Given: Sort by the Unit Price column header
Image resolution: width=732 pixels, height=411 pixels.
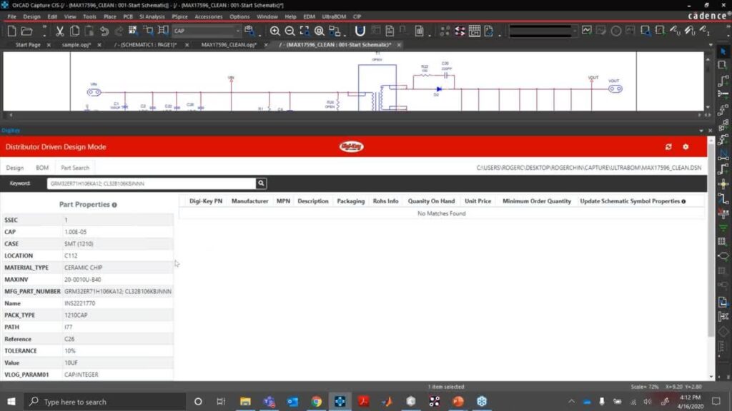Looking at the screenshot, I should tap(478, 201).
